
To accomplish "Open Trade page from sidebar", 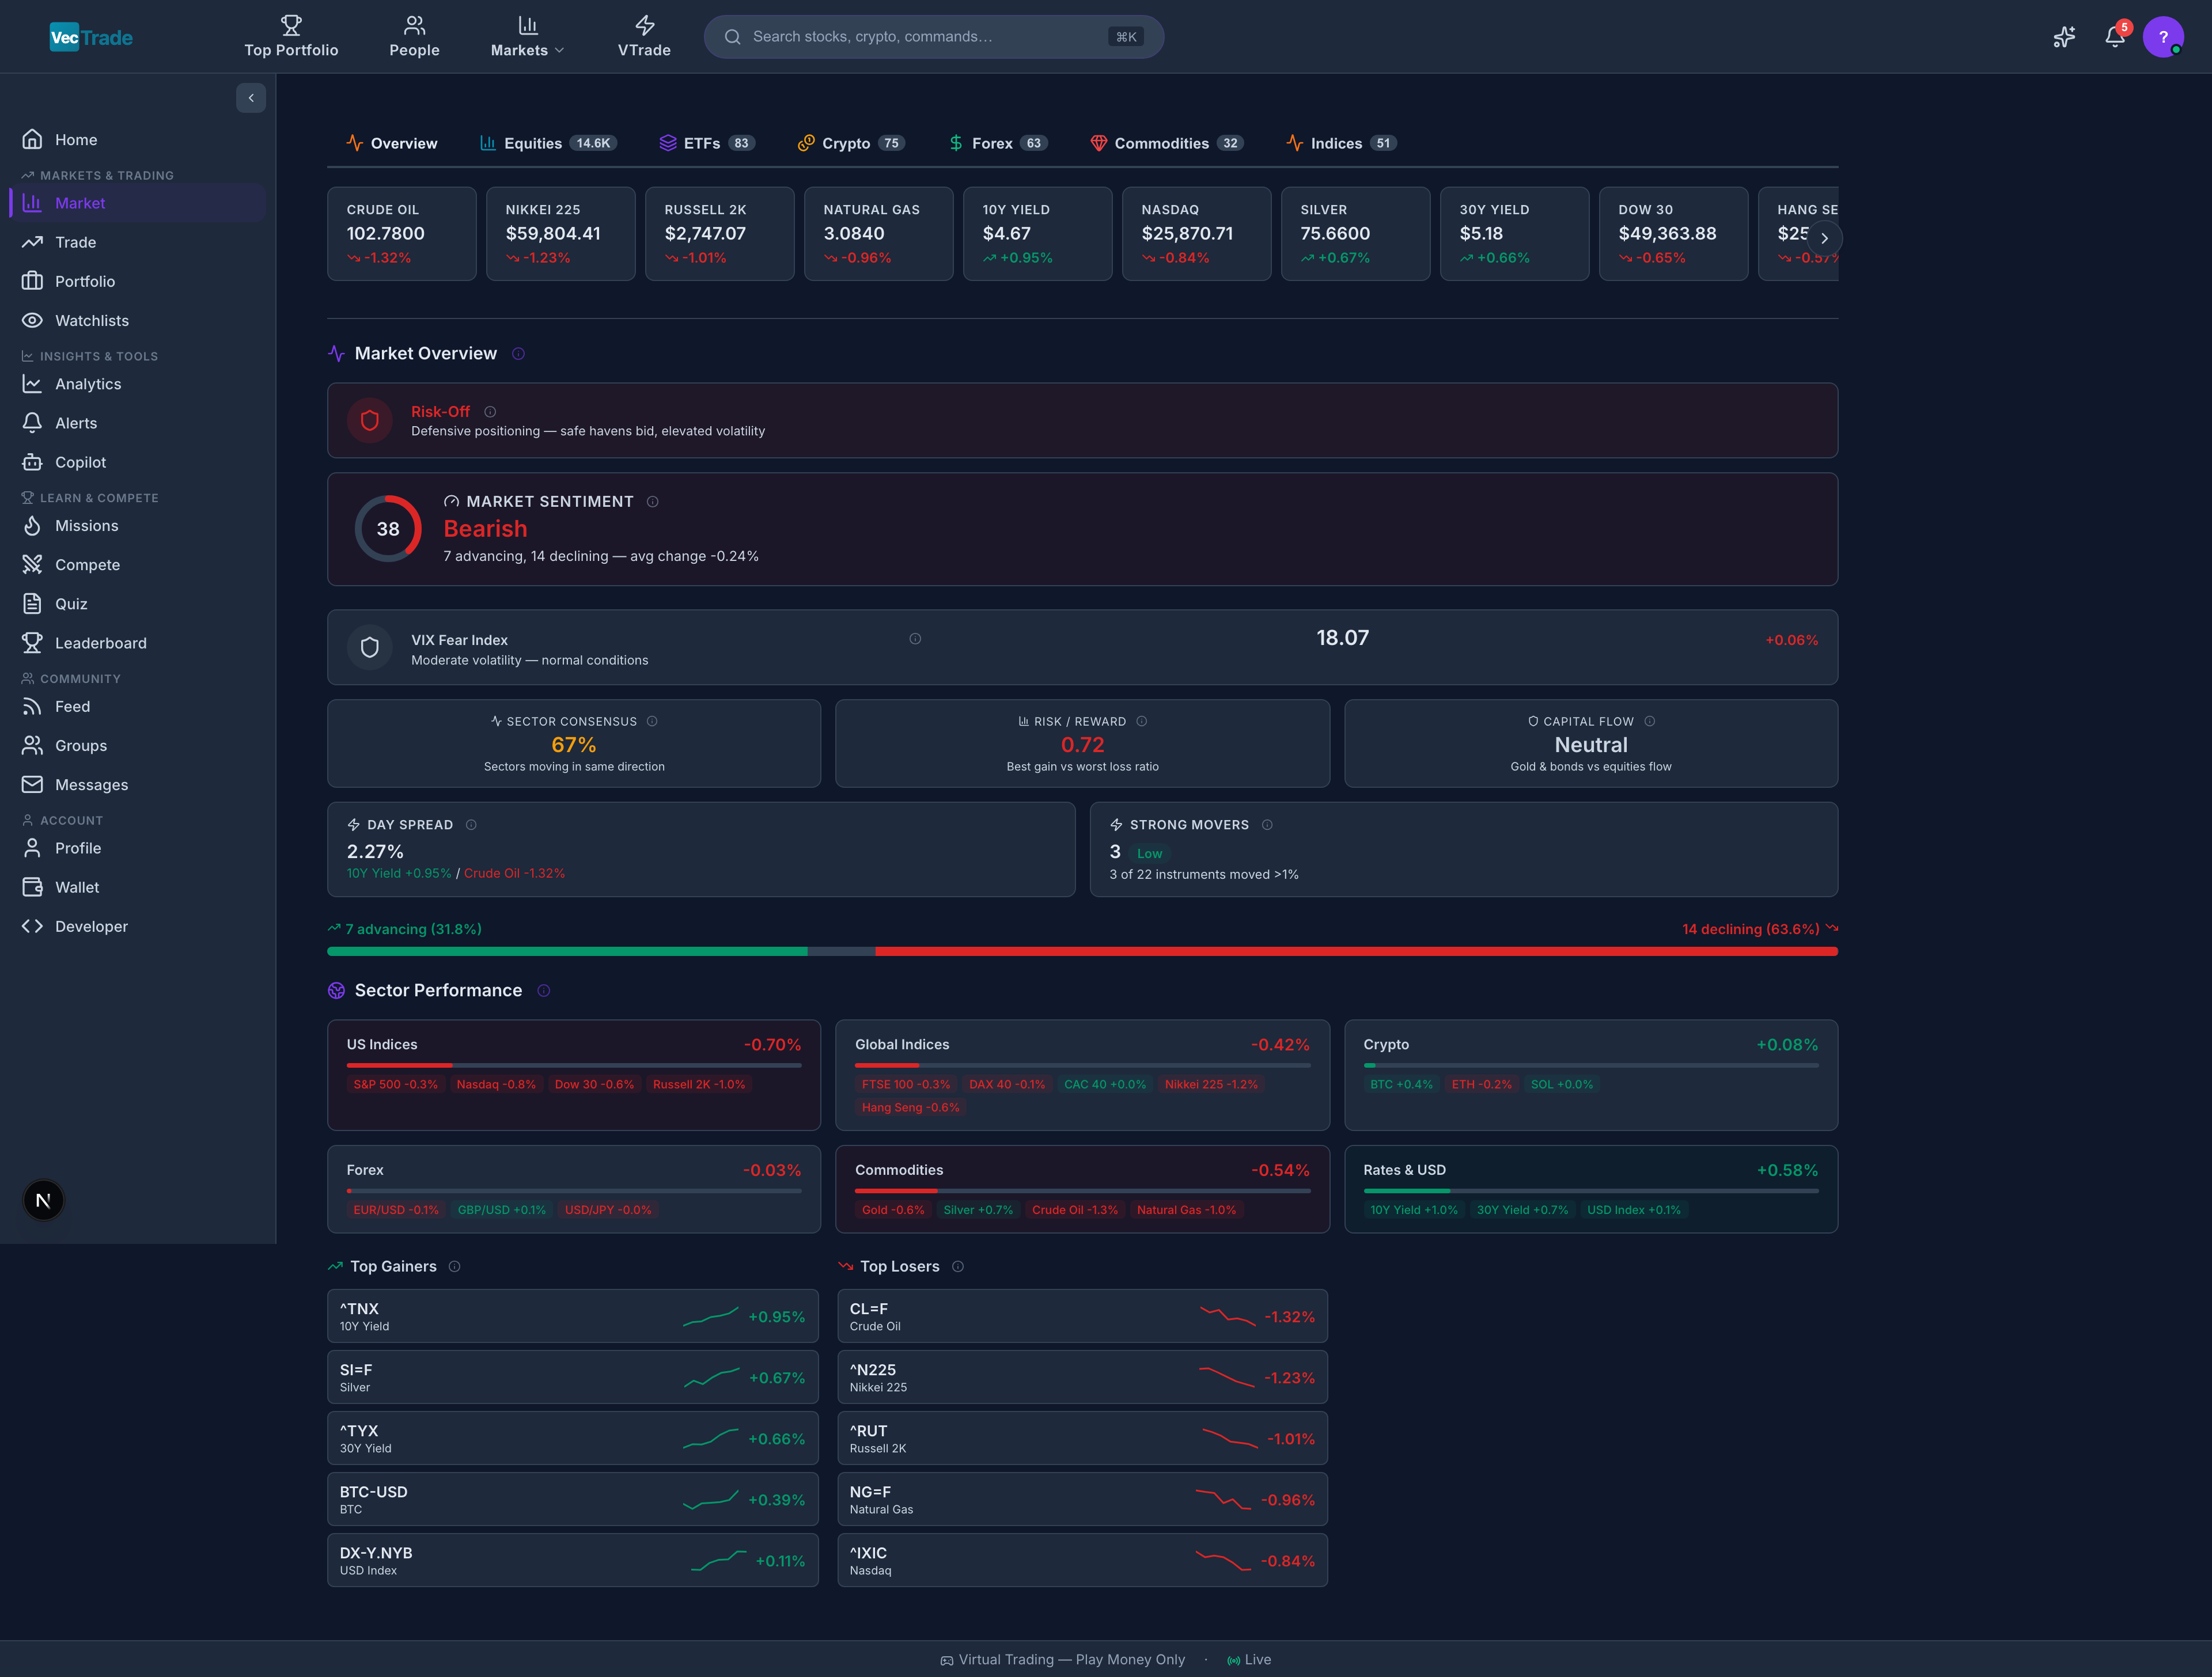I will [138, 242].
